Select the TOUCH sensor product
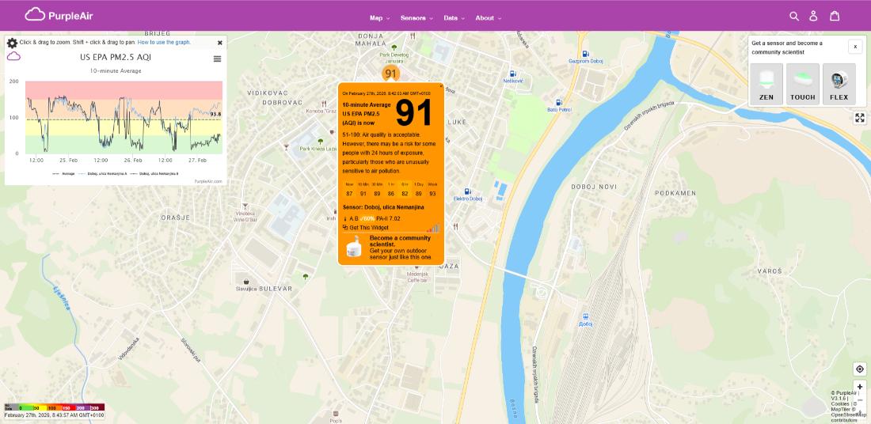Screen dimensions: 871x424 click(803, 85)
